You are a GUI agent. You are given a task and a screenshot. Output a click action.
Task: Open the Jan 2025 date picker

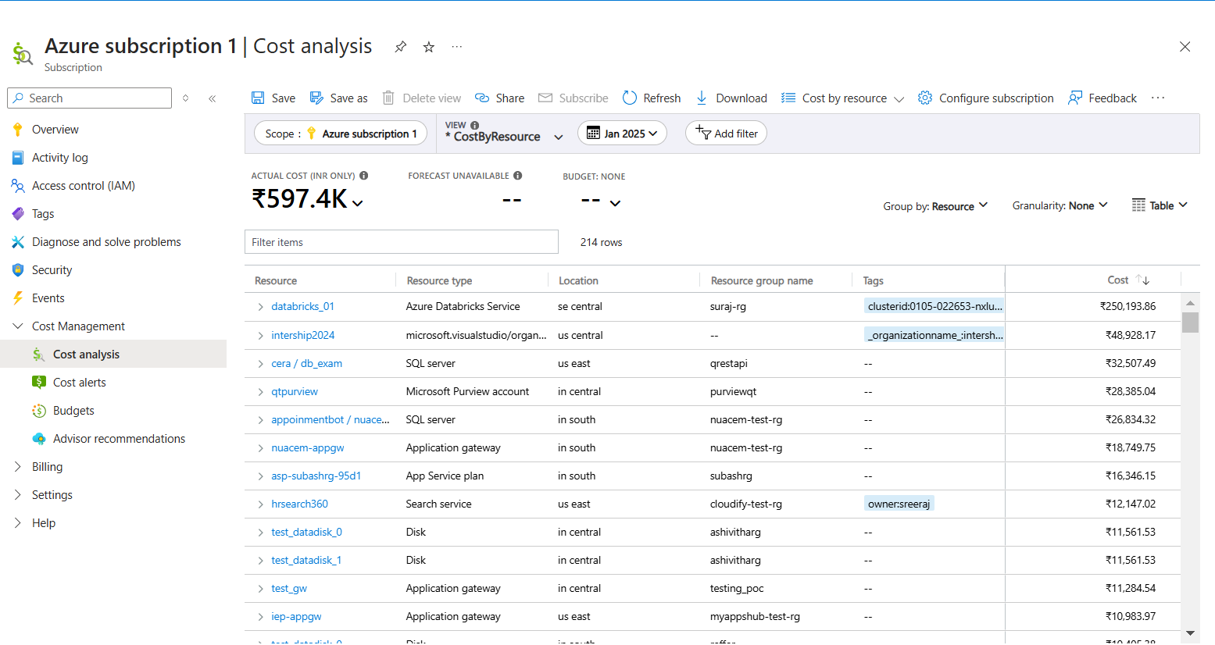622,134
